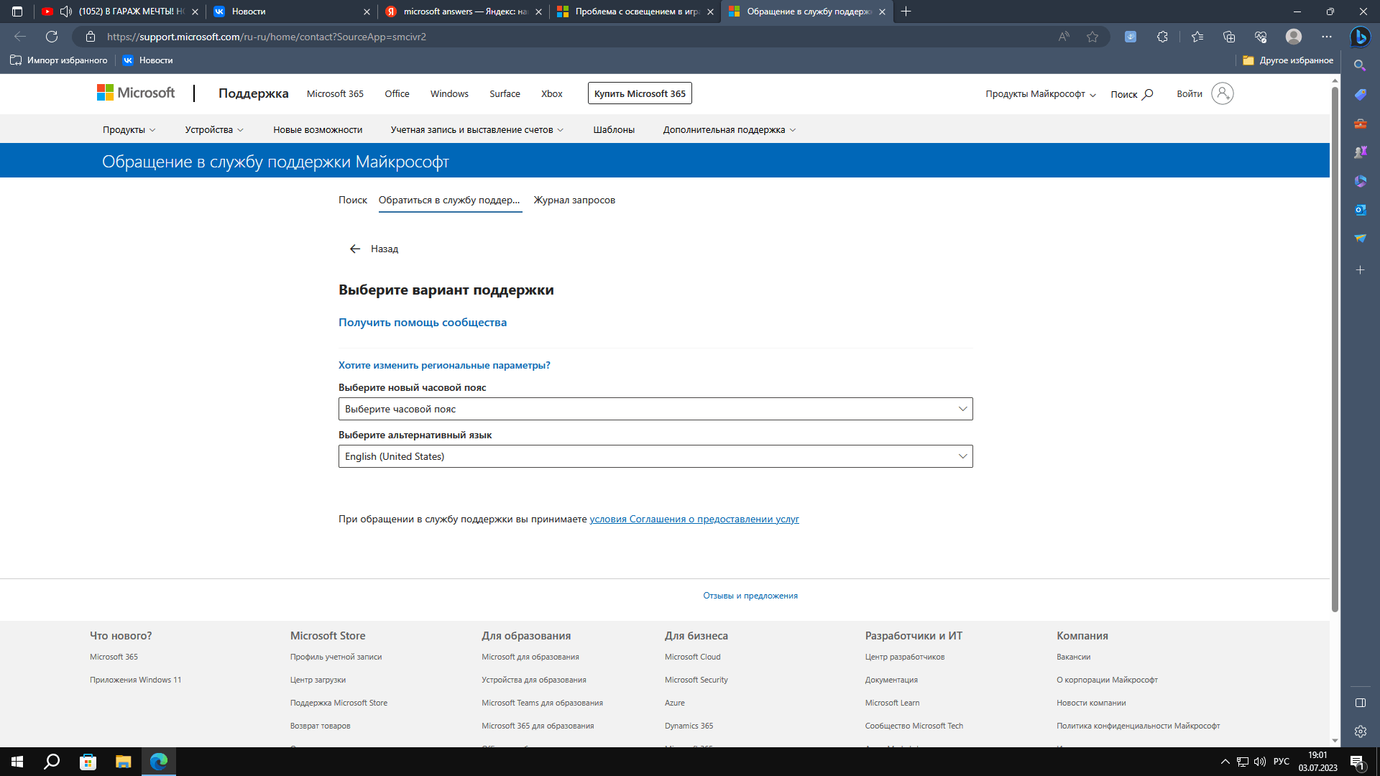Expand Учетная запись и выставление счетов menu

(x=477, y=130)
